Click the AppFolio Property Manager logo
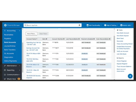 pos(5,25)
